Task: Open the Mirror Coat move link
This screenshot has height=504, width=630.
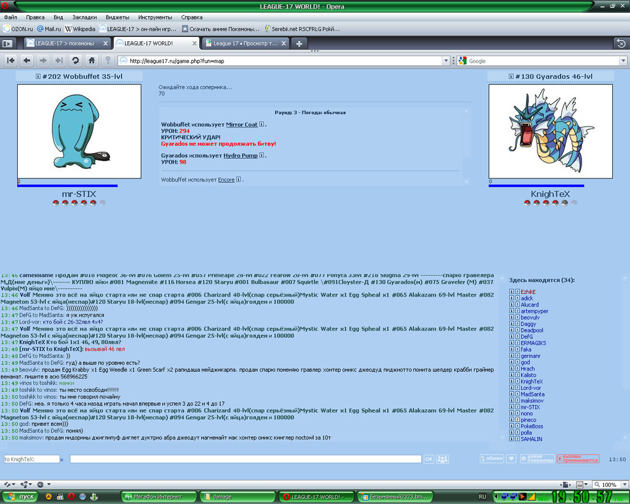Action: (241, 124)
